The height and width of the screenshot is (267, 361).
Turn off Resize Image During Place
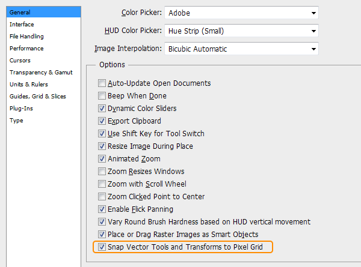pos(102,146)
